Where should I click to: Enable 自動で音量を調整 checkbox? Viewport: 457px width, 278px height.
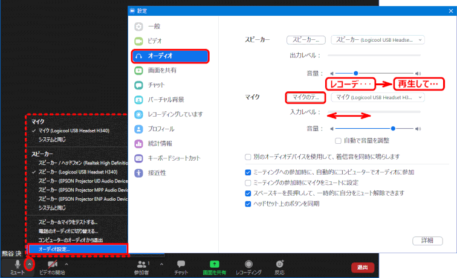pyautogui.click(x=338, y=141)
